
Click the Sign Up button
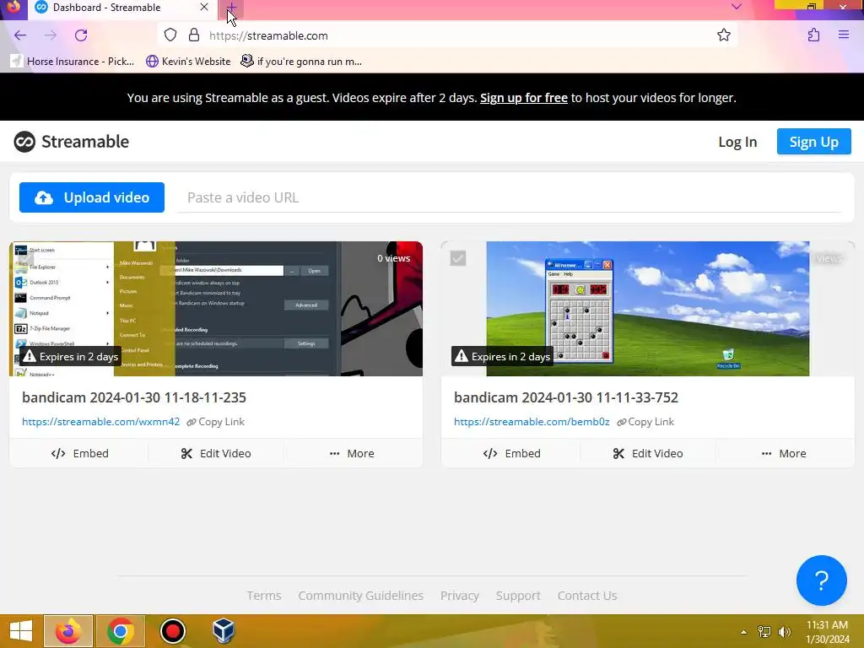814,142
